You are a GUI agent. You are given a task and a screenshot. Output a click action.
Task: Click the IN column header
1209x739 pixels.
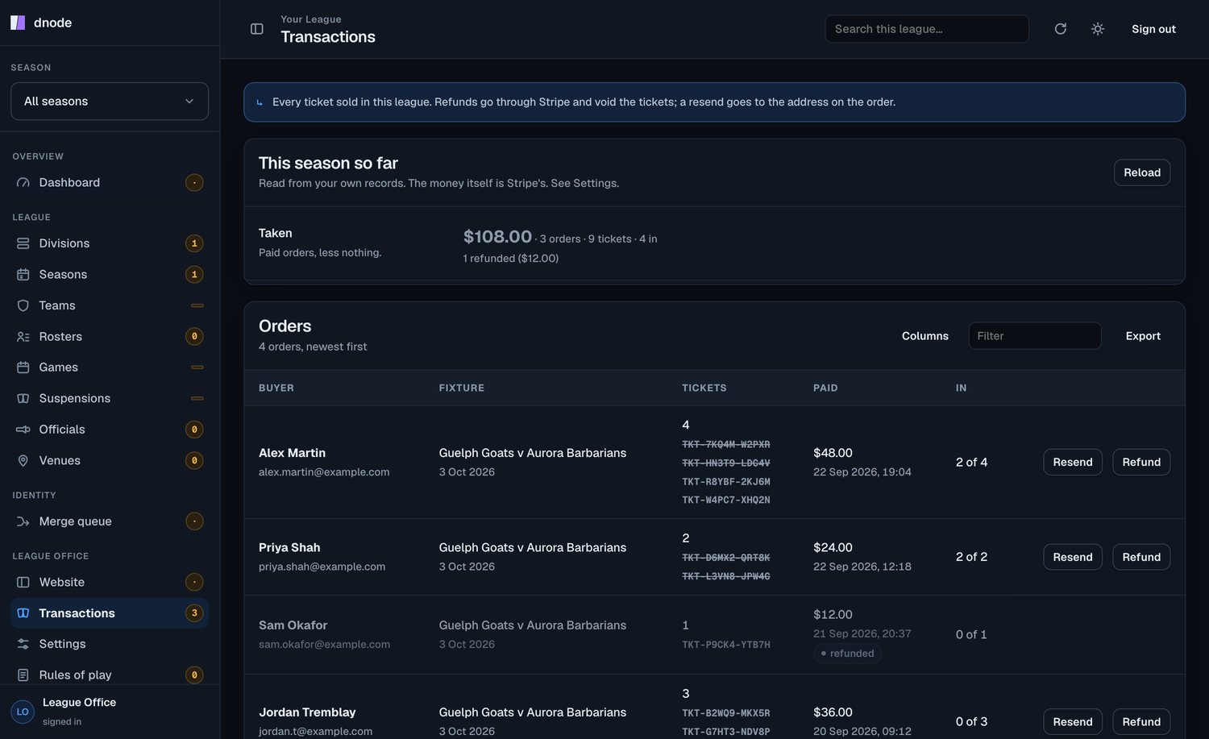[x=962, y=388]
